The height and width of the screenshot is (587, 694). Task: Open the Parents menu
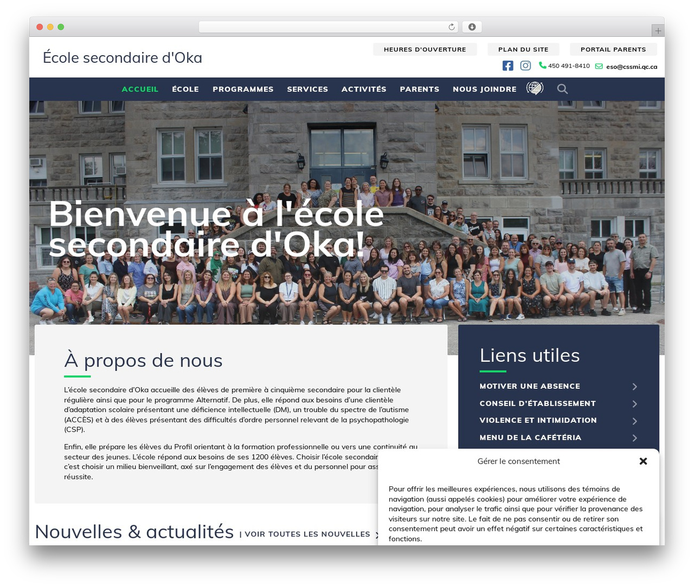point(420,89)
